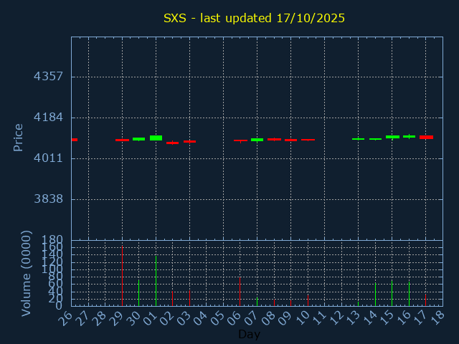Click the 3838 price axis label
Screen dimensions: 459x344
[x=49, y=199]
